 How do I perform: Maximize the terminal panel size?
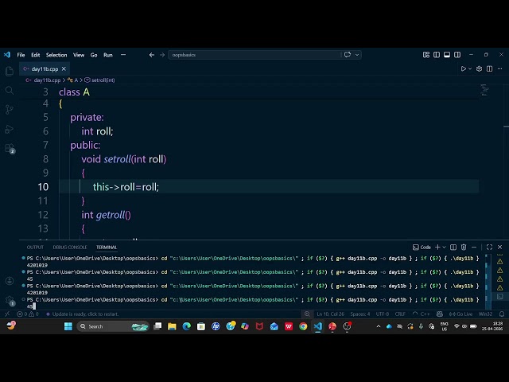coord(489,248)
